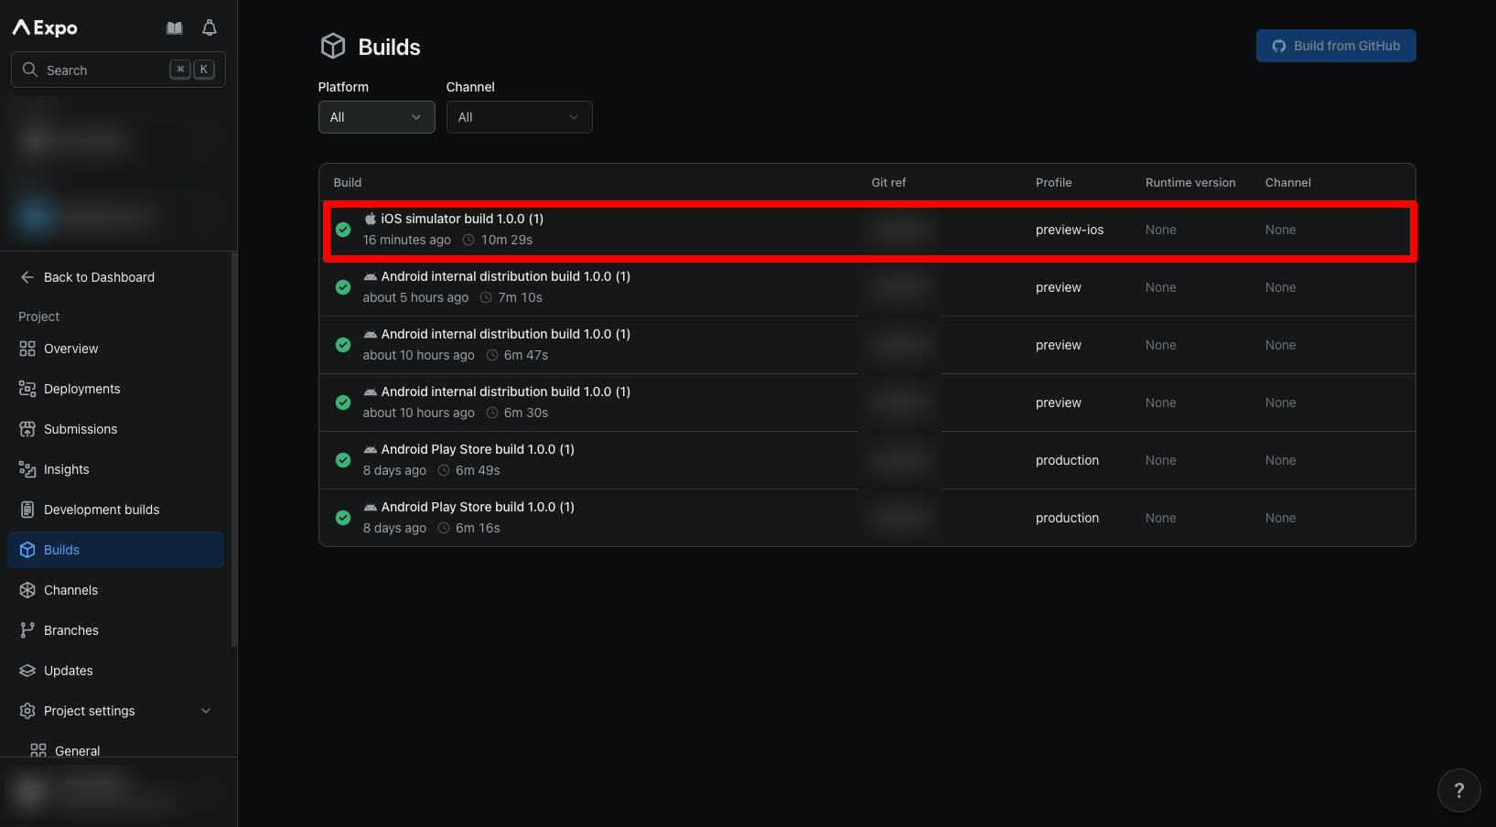Click the clock icon beside 6m 30s duration
Screen dimensions: 1496x827
tap(492, 413)
